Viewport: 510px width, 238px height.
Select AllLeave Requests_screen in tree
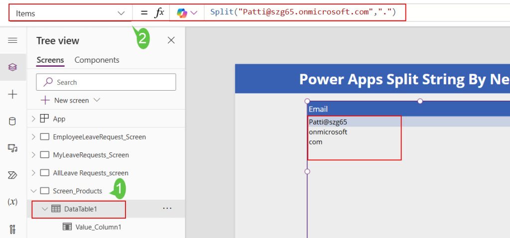coord(91,173)
